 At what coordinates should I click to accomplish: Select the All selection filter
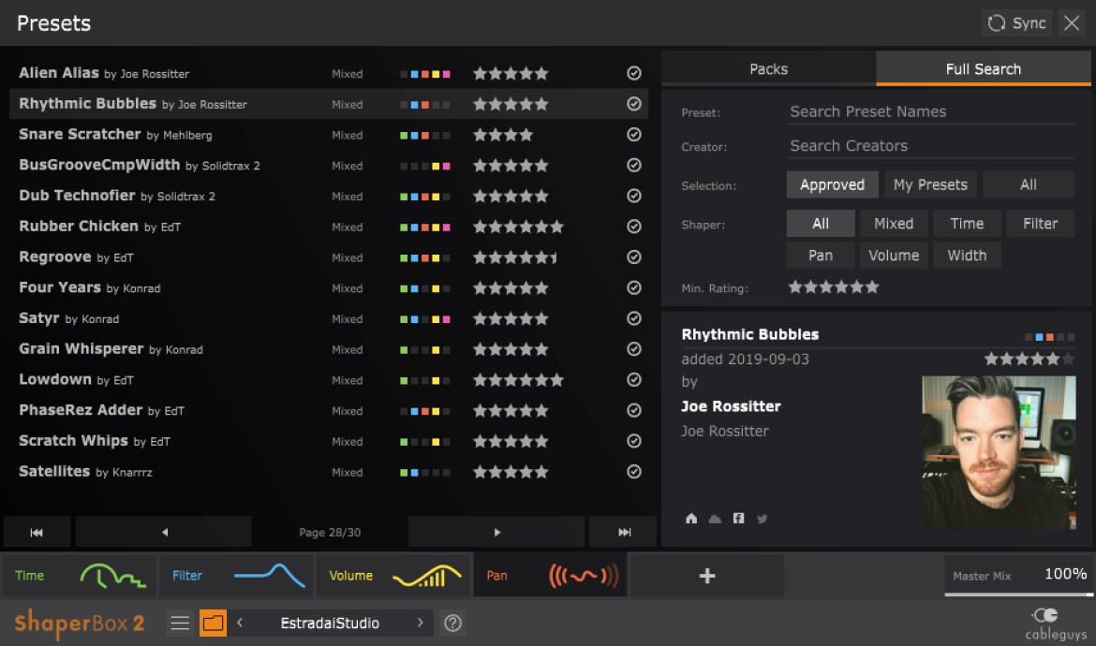click(x=1029, y=185)
